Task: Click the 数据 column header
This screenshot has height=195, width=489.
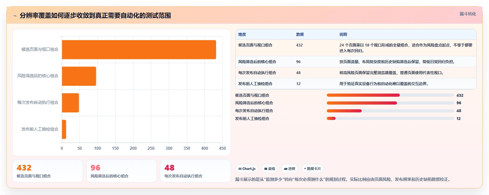Action: 300,34
